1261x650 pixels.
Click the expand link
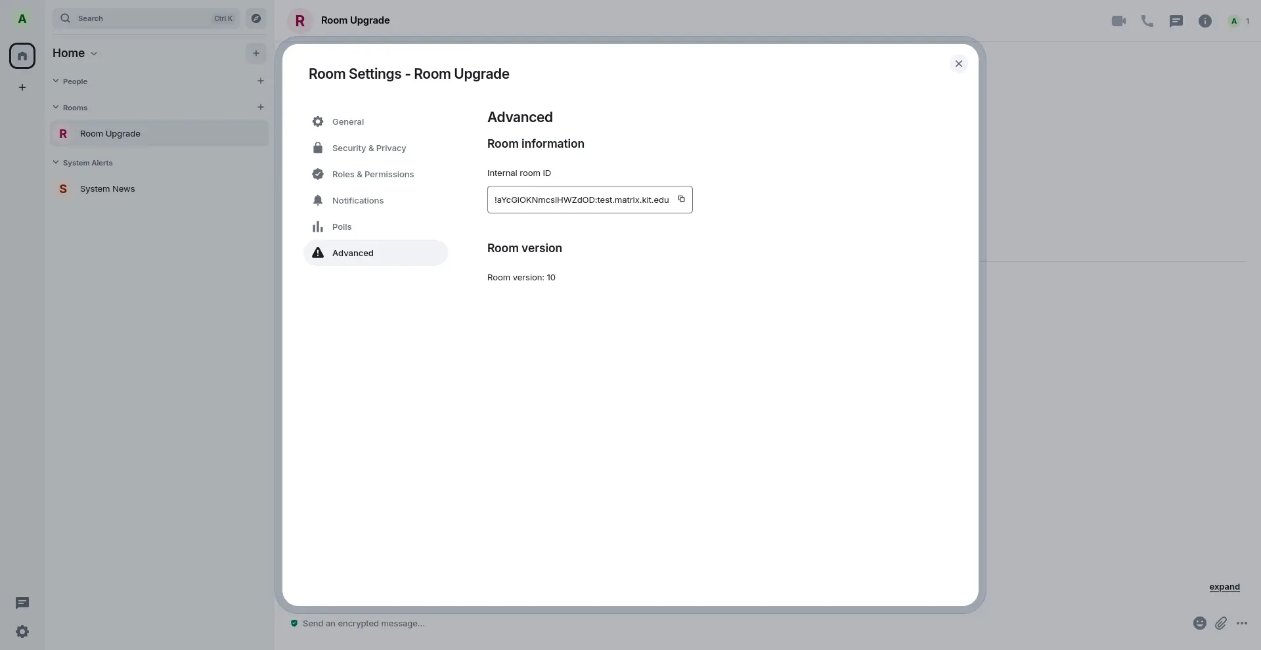[1224, 587]
